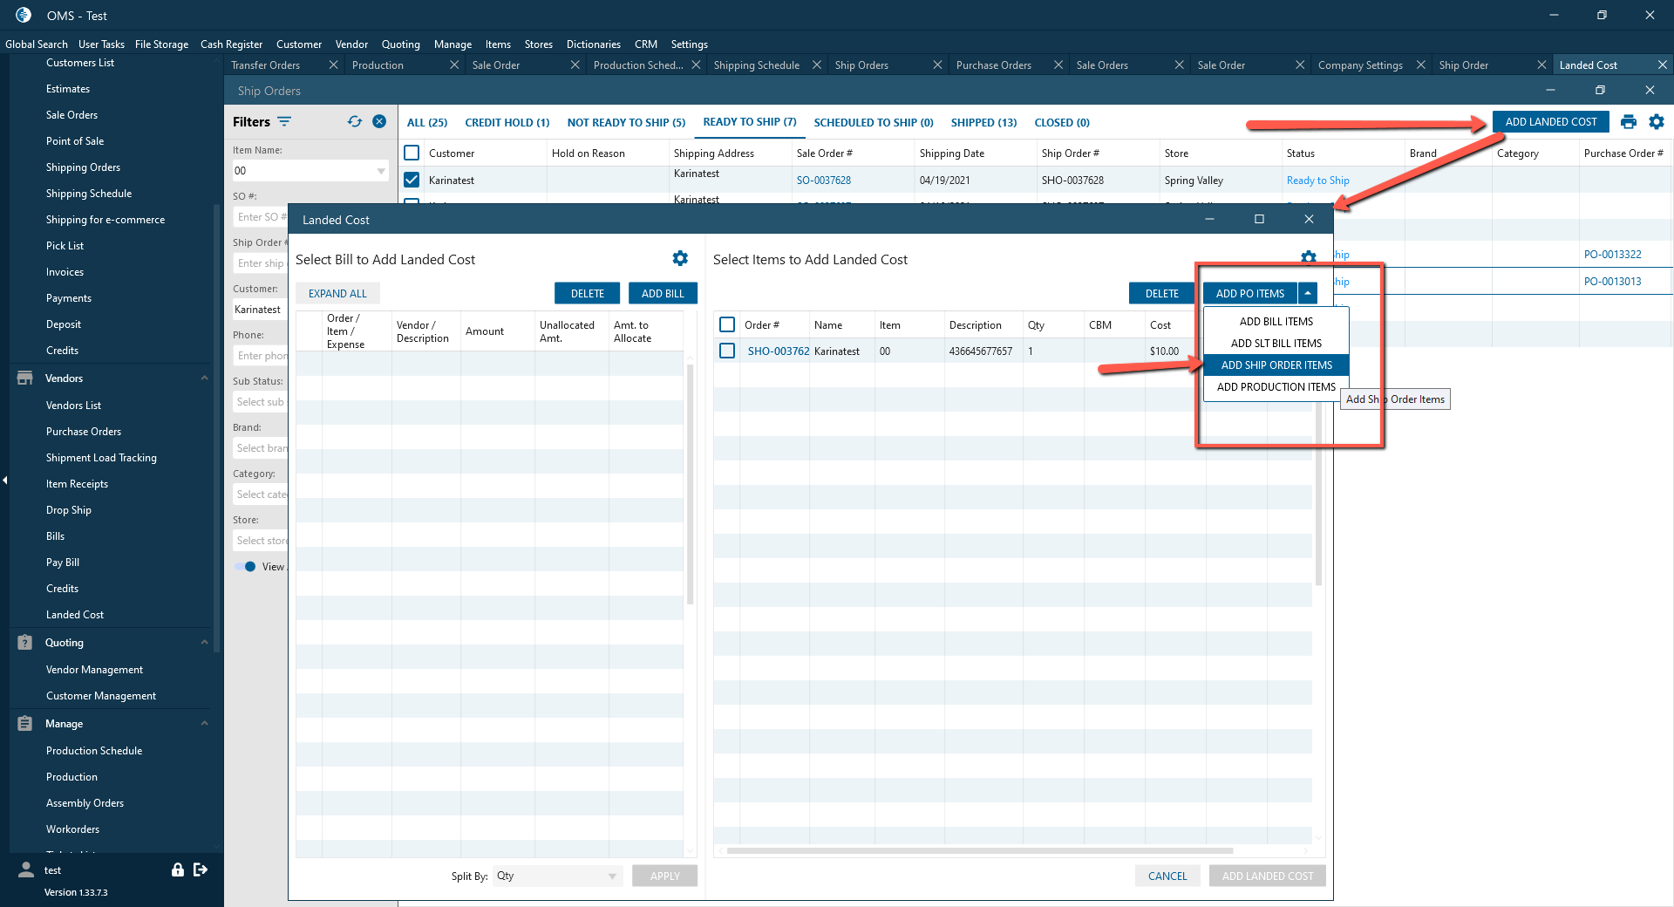Image resolution: width=1674 pixels, height=907 pixels.
Task: Click the printer icon in Ship Orders
Action: click(1628, 122)
